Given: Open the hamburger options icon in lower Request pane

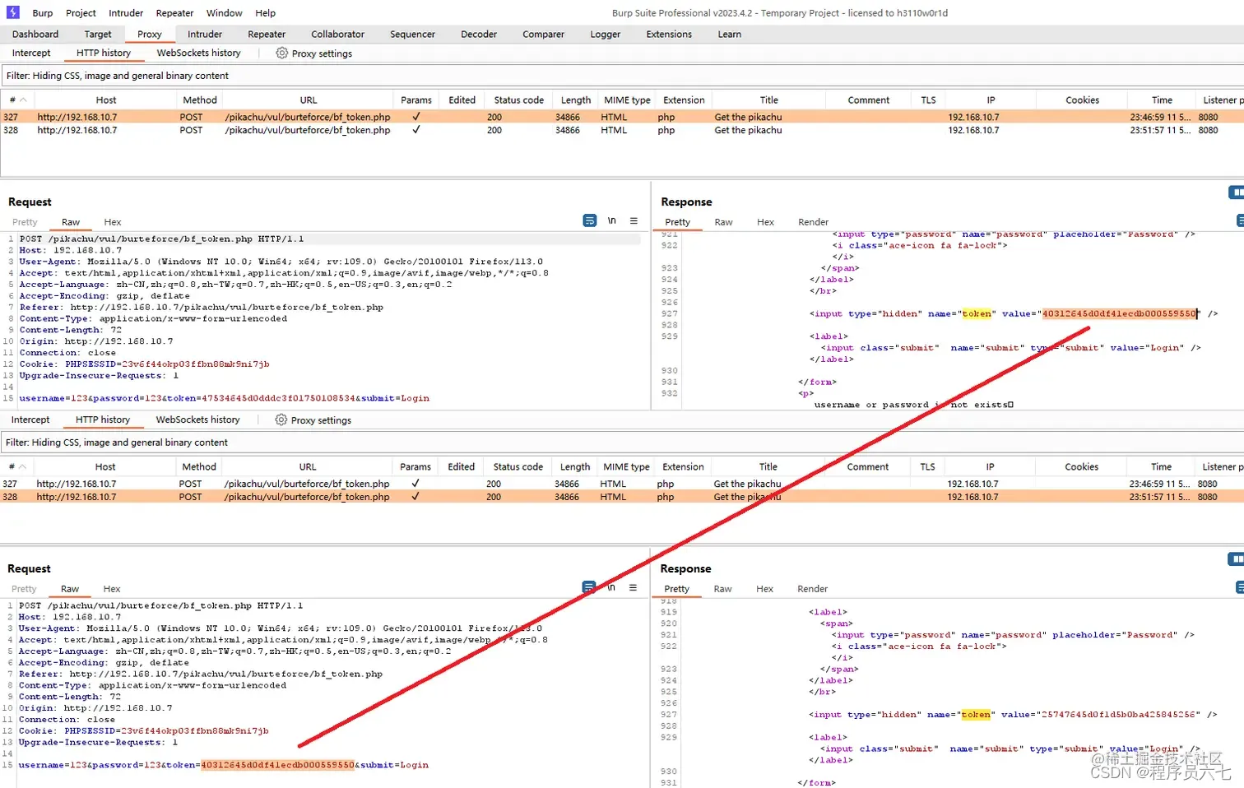Looking at the screenshot, I should pyautogui.click(x=633, y=587).
